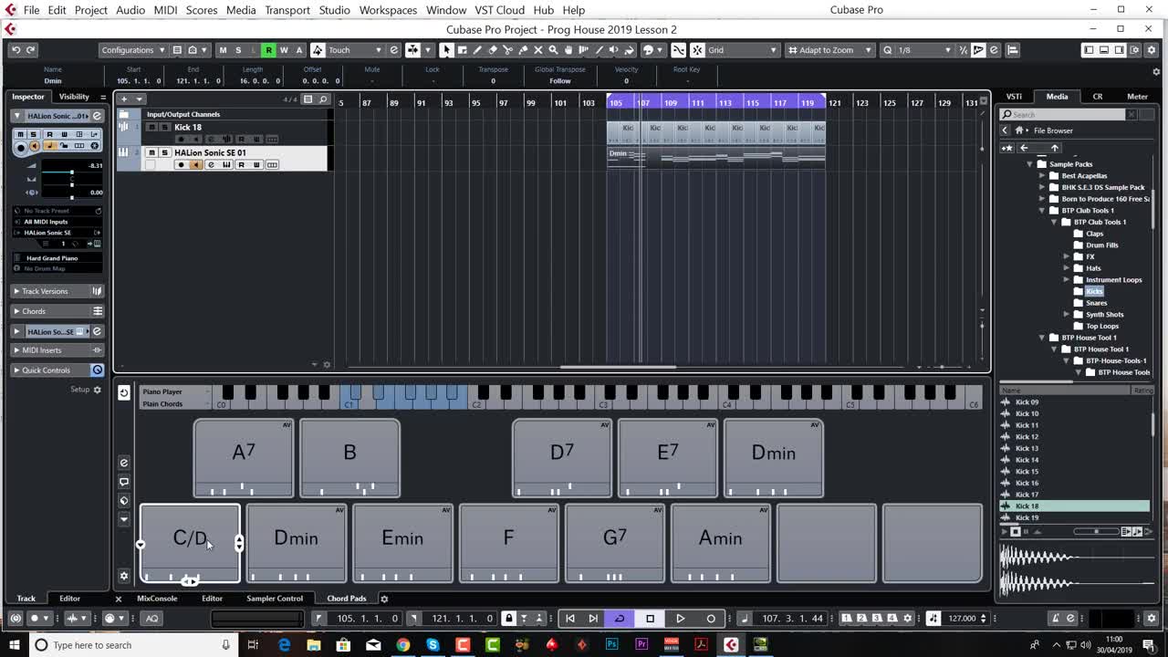Open the Touch automation mode dropdown

[355, 50]
